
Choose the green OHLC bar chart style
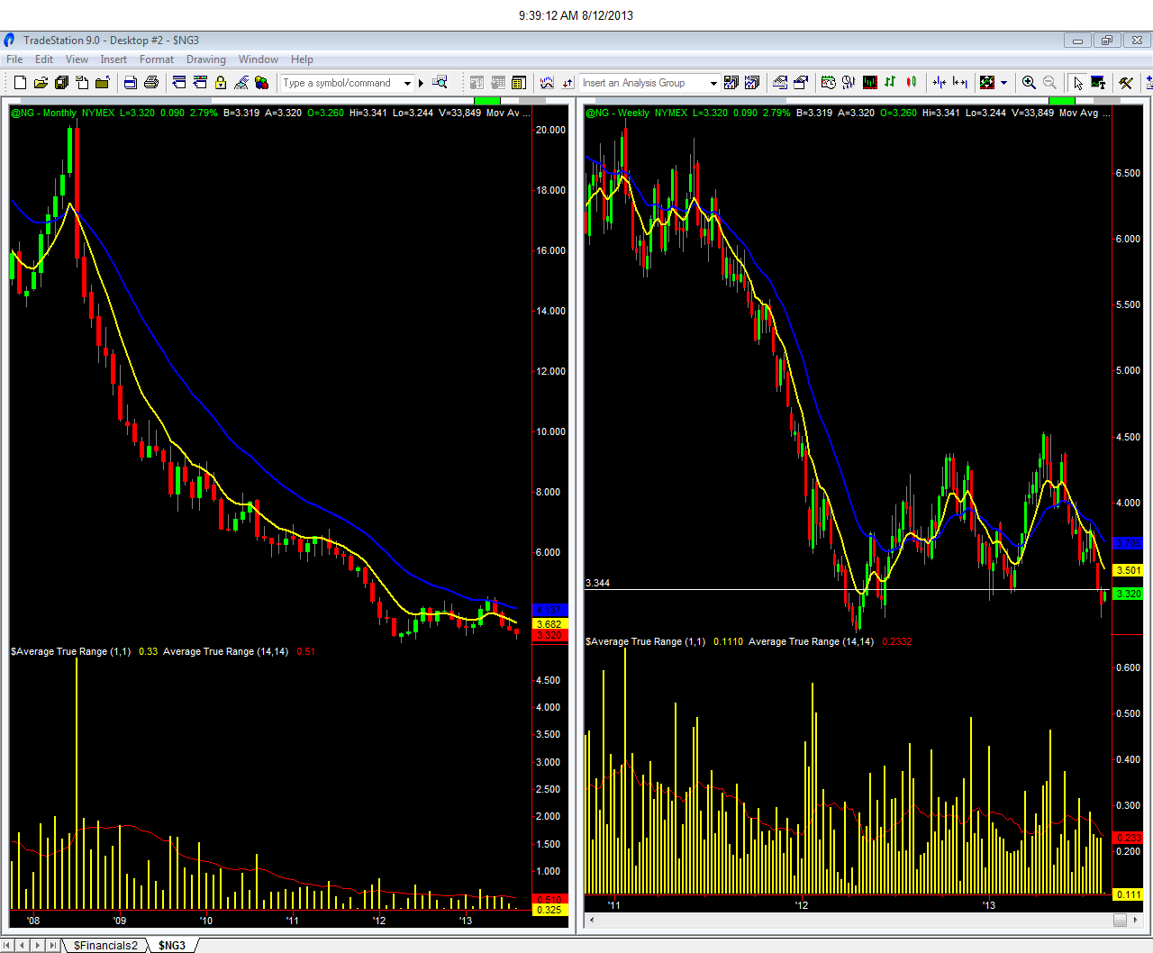coord(890,82)
